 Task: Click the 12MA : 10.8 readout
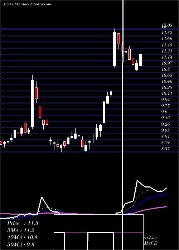coord(22,237)
